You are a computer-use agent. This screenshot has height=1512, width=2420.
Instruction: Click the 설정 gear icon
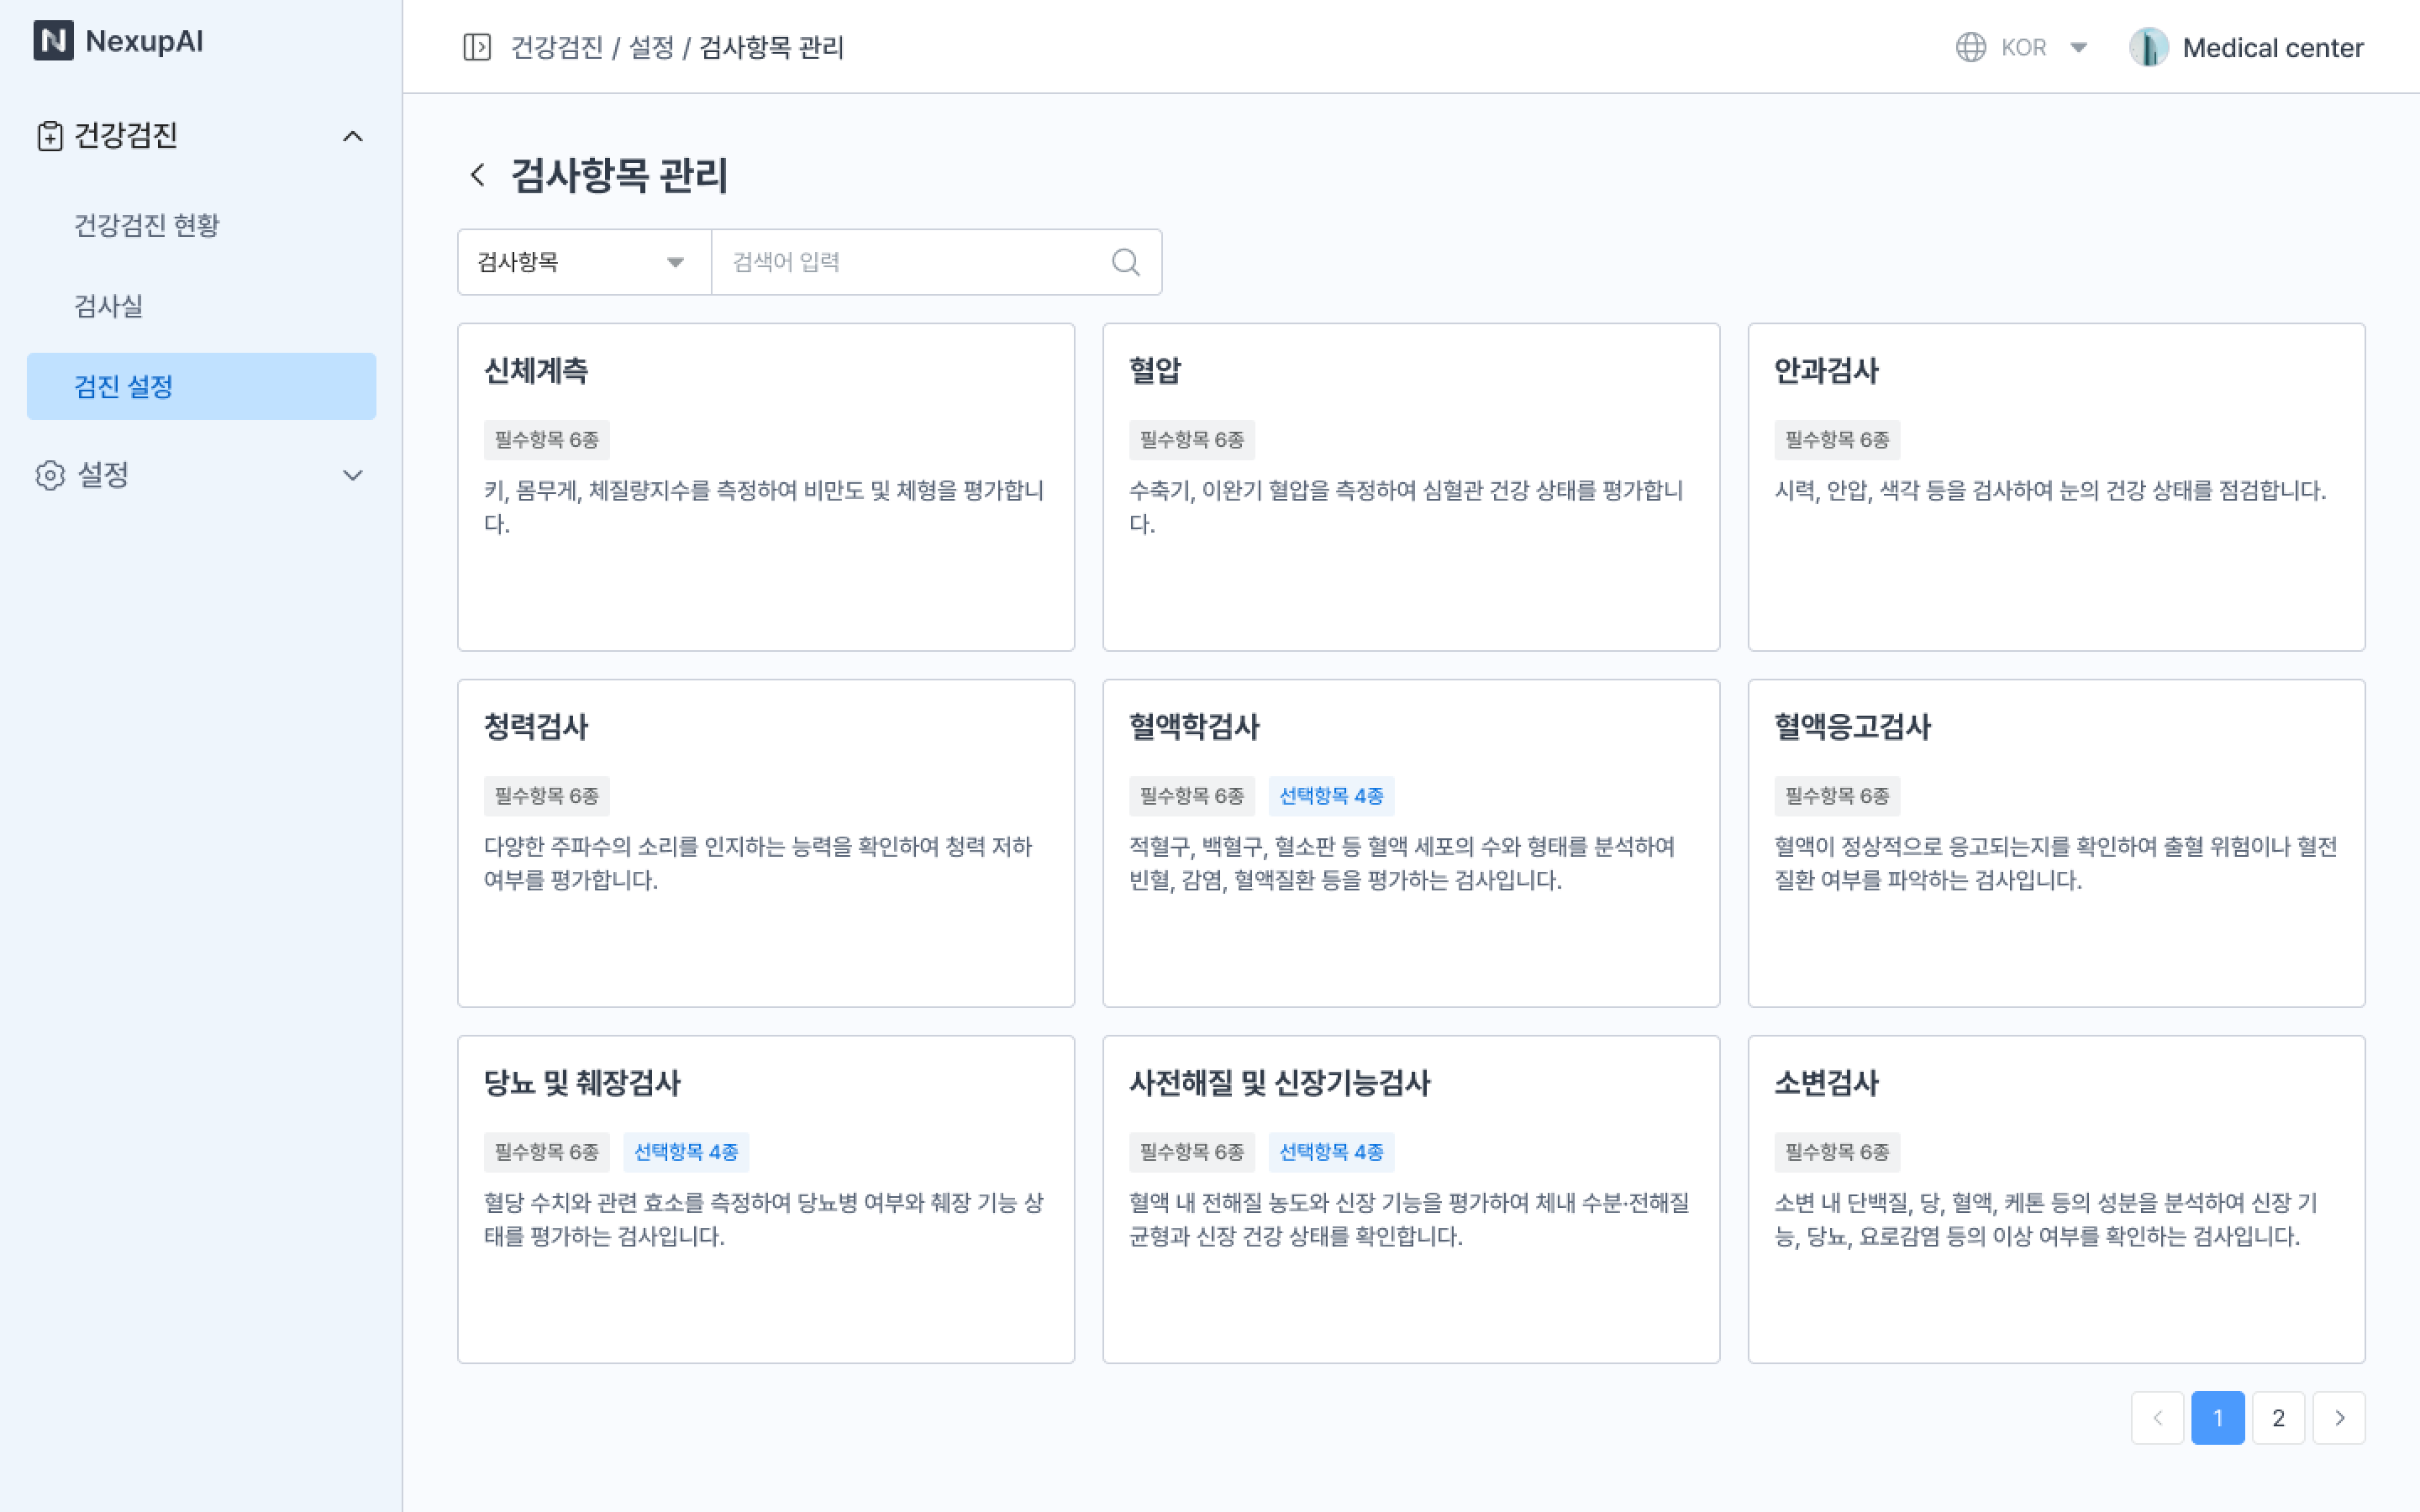point(50,475)
